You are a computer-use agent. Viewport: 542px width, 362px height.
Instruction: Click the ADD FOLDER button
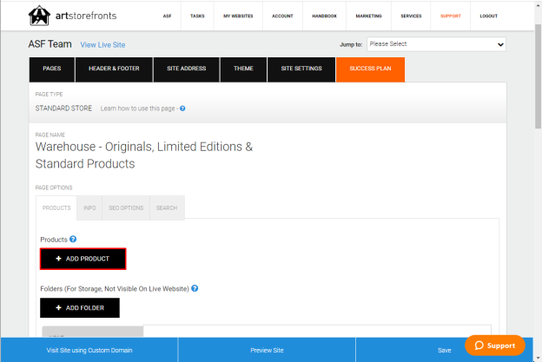(80, 308)
